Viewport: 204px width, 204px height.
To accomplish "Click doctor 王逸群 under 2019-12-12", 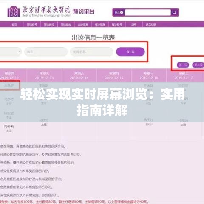I will (x=9, y=85).
